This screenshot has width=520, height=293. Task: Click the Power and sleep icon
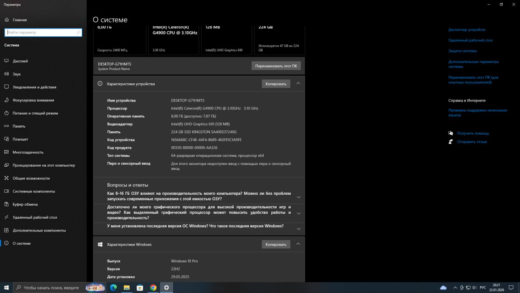point(6,113)
